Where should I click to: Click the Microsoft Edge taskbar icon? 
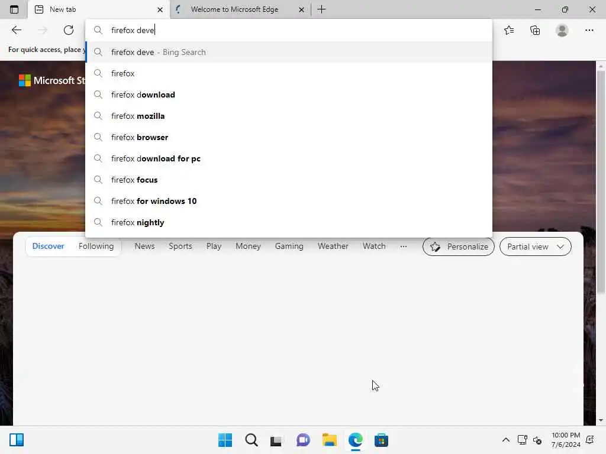tap(355, 440)
